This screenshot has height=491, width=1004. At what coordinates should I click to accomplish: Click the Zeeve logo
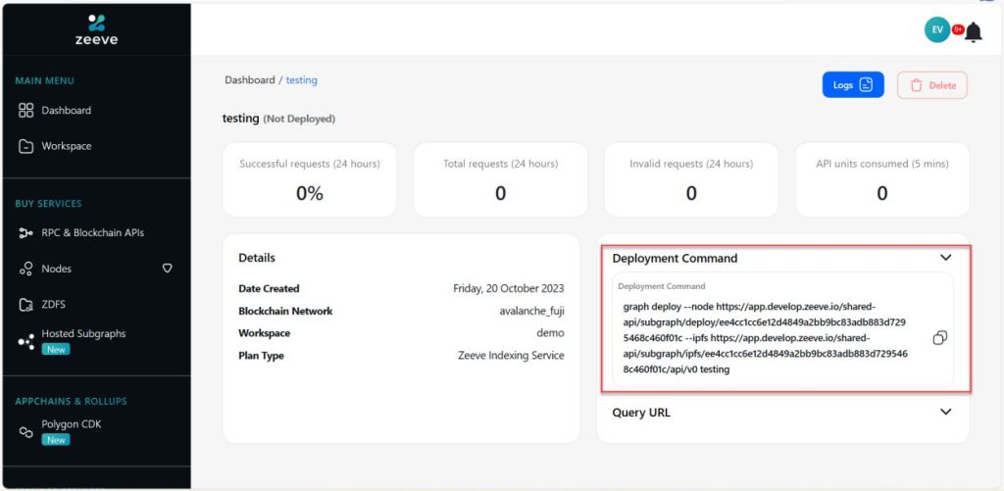coord(96,29)
